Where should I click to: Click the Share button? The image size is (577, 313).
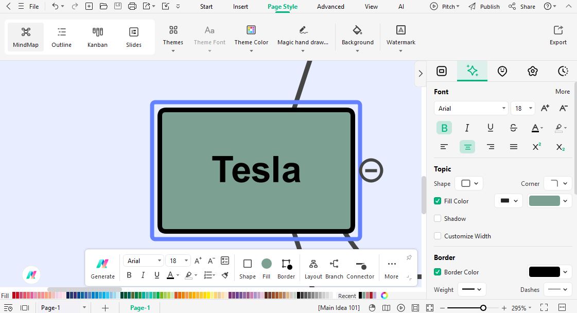tap(522, 7)
